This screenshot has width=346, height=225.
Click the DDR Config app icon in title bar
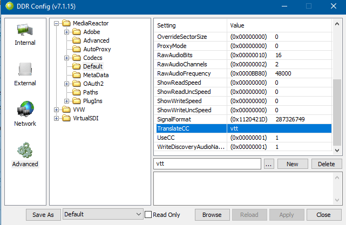(x=10, y=6)
